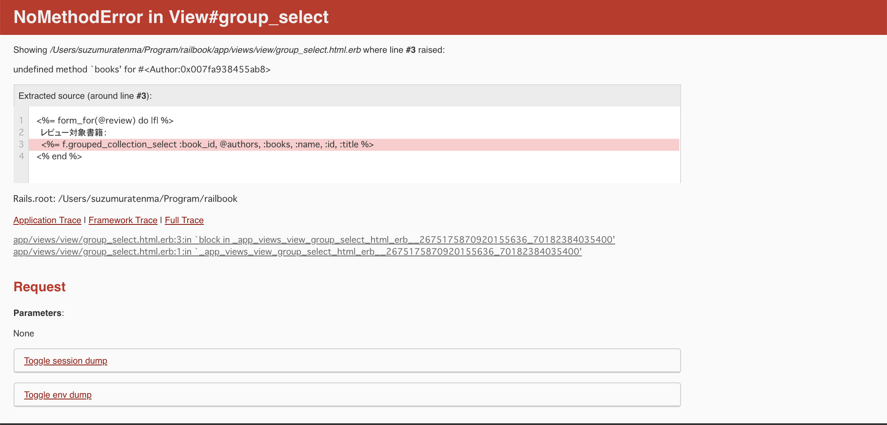887x425 pixels.
Task: Click the NoMethodError page heading
Action: pyautogui.click(x=171, y=17)
